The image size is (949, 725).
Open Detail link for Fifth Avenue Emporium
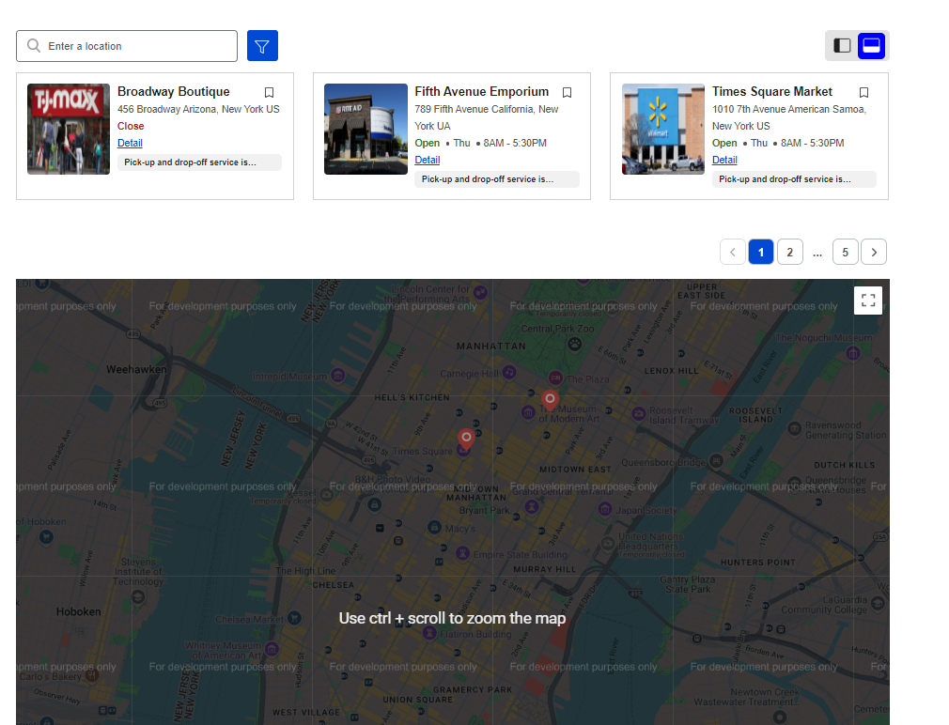click(427, 160)
